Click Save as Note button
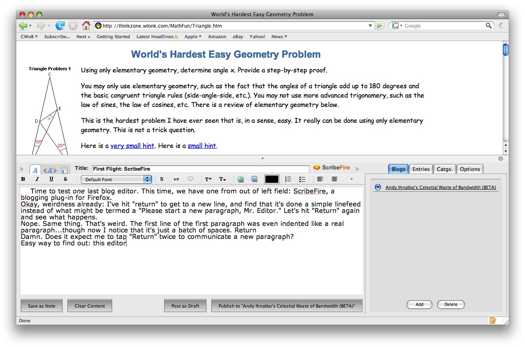 click(x=41, y=306)
